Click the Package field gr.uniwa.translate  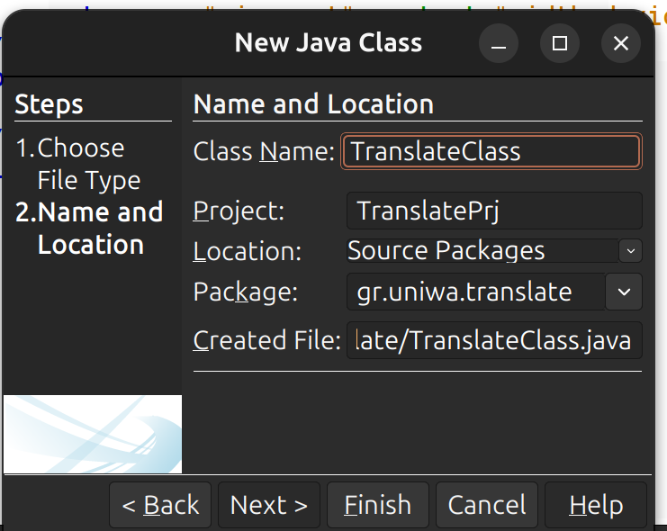(x=476, y=292)
